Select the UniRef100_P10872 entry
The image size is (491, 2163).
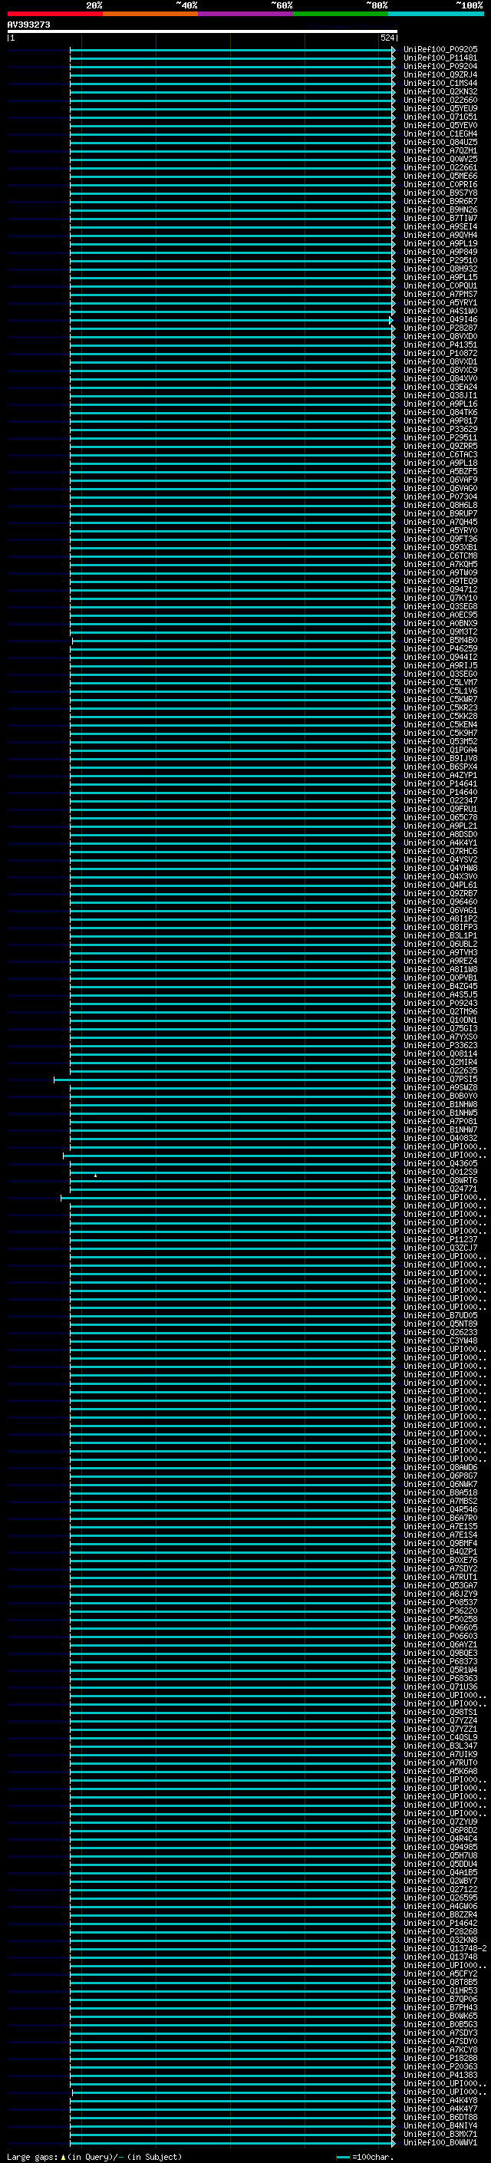(440, 354)
